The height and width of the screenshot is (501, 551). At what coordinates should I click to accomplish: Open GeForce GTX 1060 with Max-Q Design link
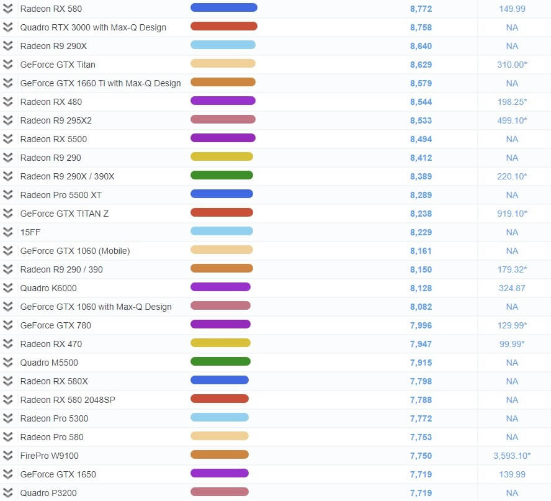(96, 307)
